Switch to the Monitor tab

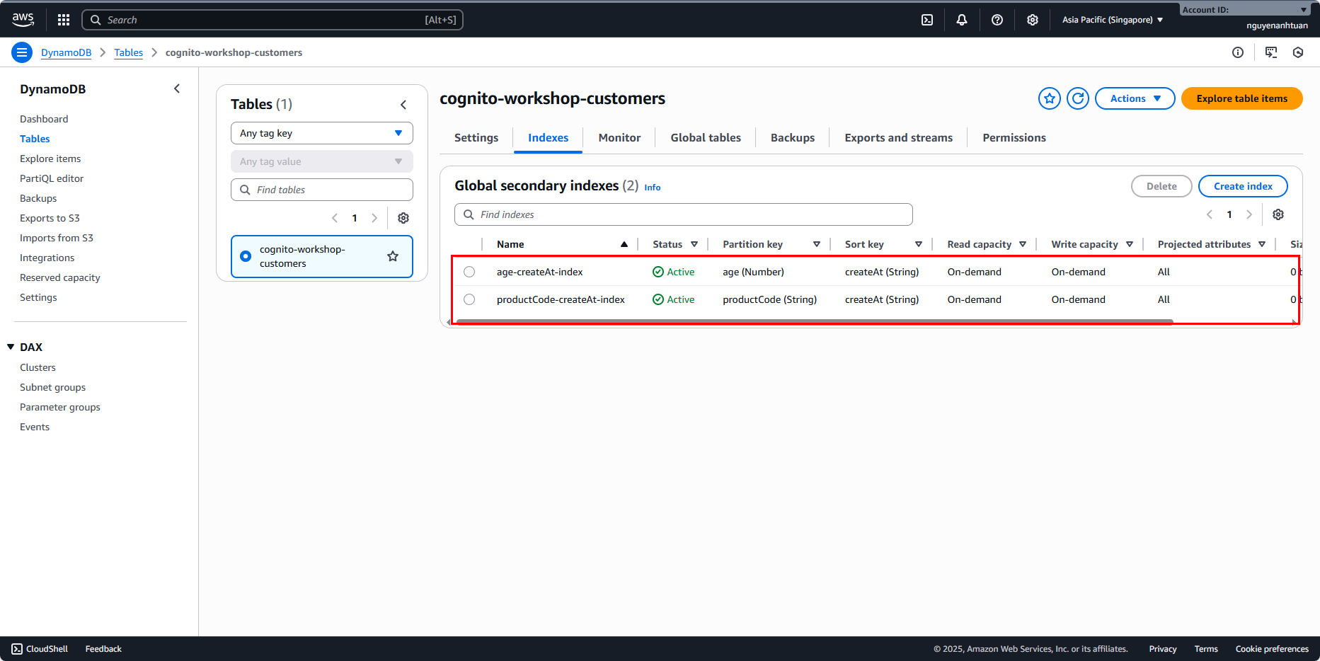point(619,138)
